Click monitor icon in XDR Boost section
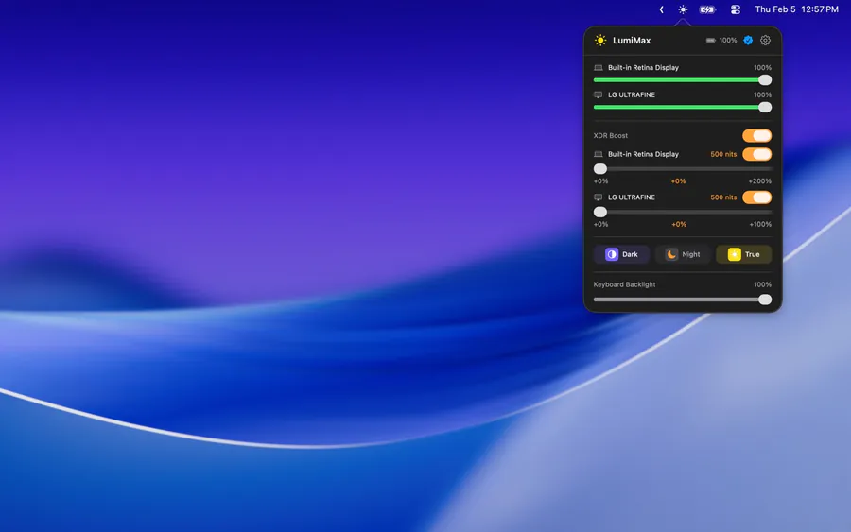Screen dimensions: 851x532 click(x=599, y=197)
